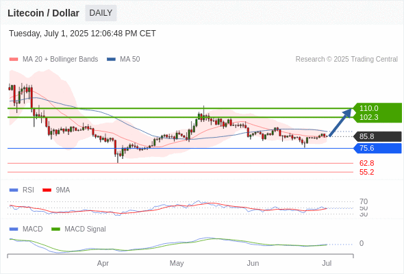404x274 pixels.
Task: Click the Apr label on time axis
Action: [103, 264]
